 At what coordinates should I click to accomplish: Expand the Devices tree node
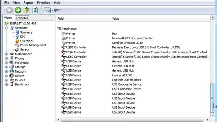coord(7,80)
